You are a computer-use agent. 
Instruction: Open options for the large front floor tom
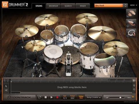coord(104,68)
